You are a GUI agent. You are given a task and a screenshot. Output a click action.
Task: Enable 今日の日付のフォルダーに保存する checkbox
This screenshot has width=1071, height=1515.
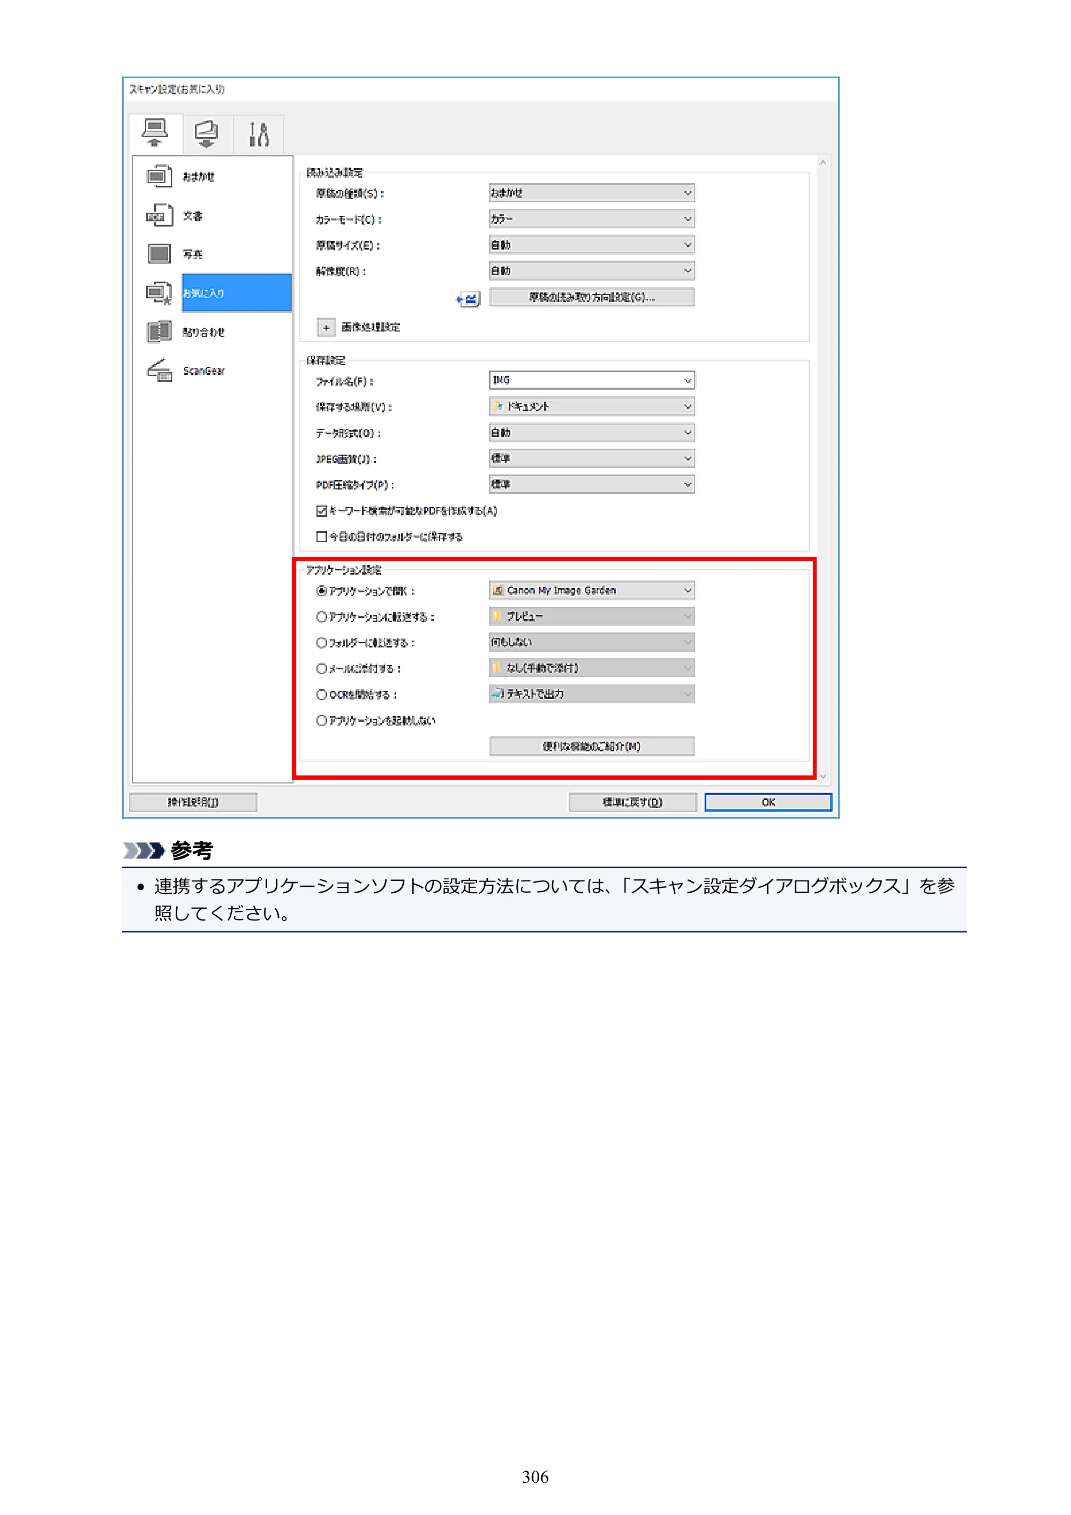(x=321, y=537)
